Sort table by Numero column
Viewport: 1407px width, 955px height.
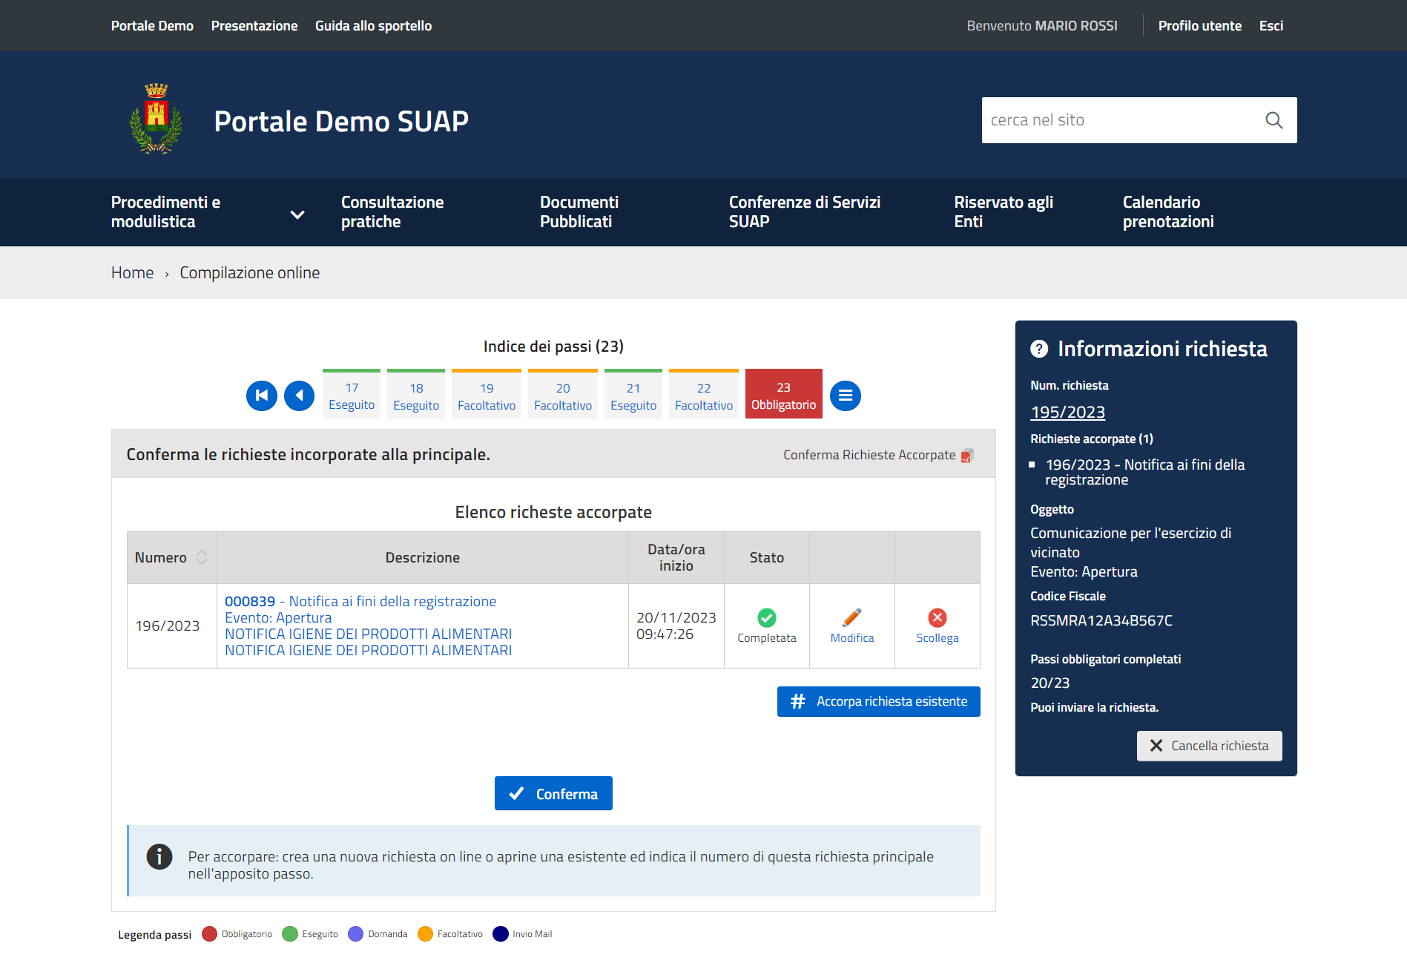click(x=202, y=557)
